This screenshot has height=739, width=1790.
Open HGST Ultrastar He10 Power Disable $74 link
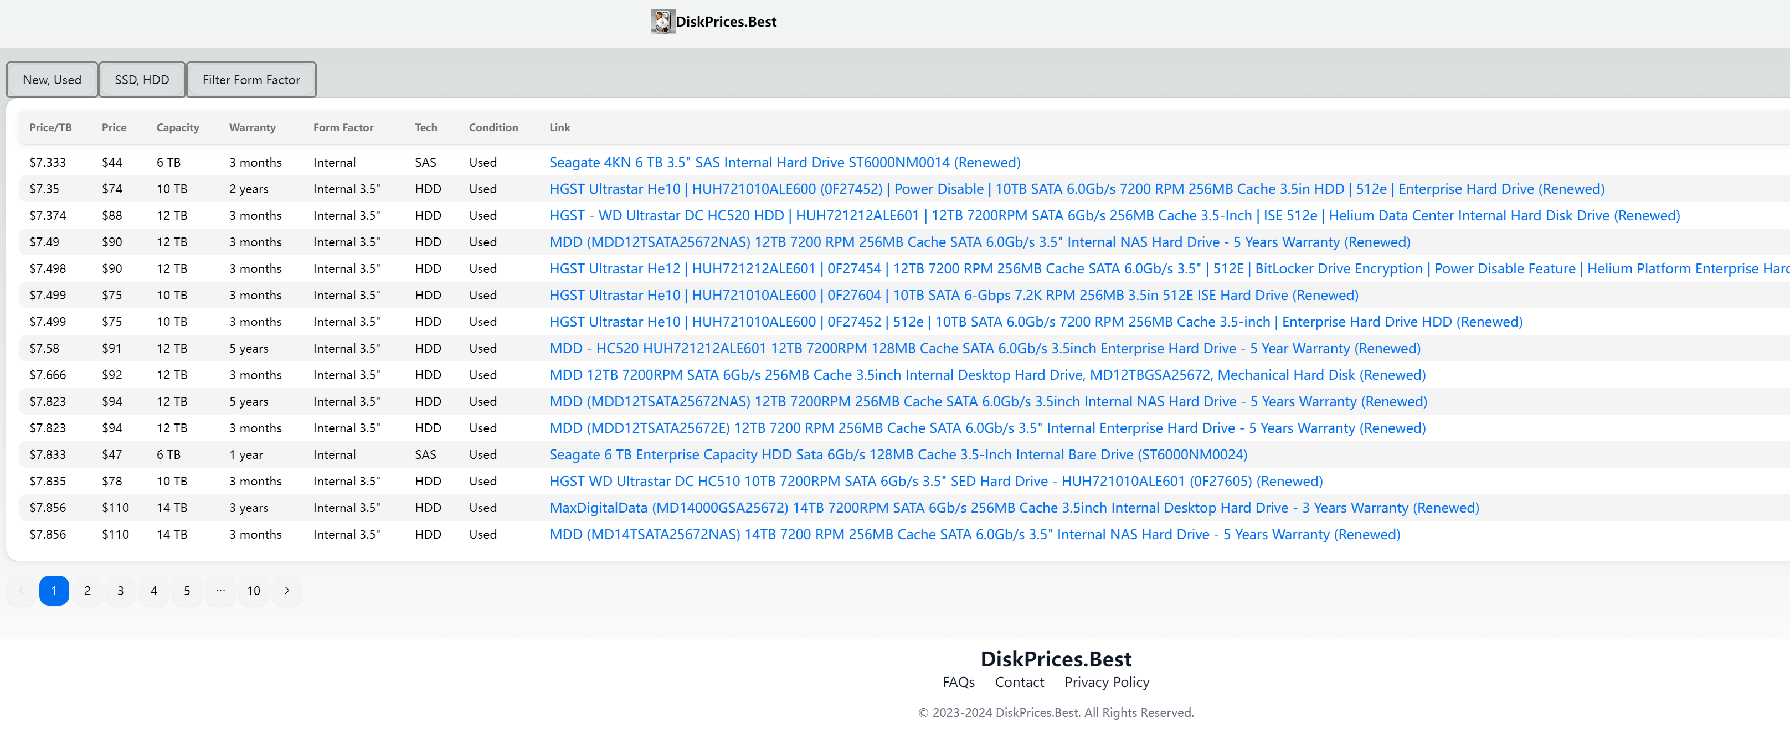pos(1077,189)
